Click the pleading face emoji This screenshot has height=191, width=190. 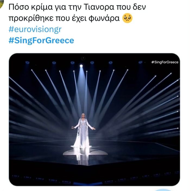128,19
